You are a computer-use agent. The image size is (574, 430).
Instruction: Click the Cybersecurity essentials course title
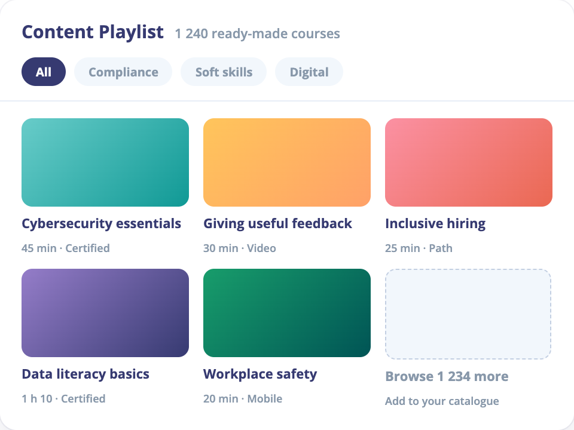click(102, 224)
